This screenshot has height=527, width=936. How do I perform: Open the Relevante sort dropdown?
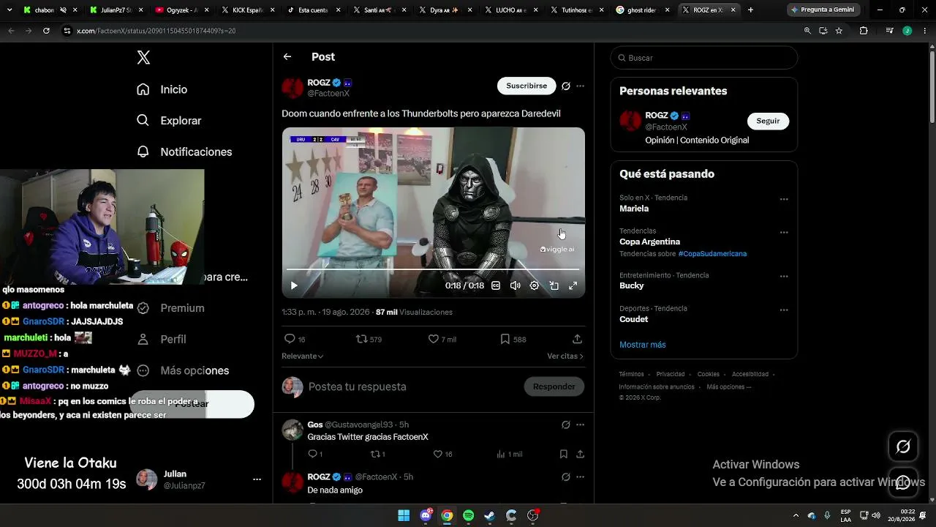[x=303, y=356]
